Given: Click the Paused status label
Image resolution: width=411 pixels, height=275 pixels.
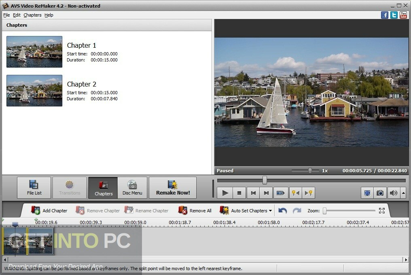Looking at the screenshot, I should [x=225, y=171].
